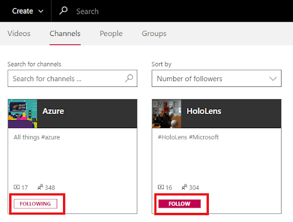The image size is (293, 222).
Task: Click the 'Search for channels' label
Action: point(34,64)
